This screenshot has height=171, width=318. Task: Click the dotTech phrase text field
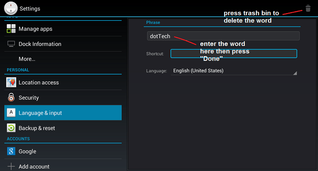click(223, 36)
